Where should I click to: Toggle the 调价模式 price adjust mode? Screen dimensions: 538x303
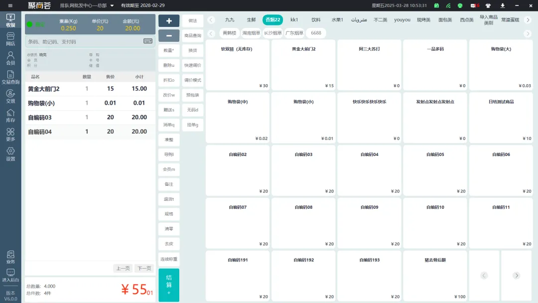193,80
